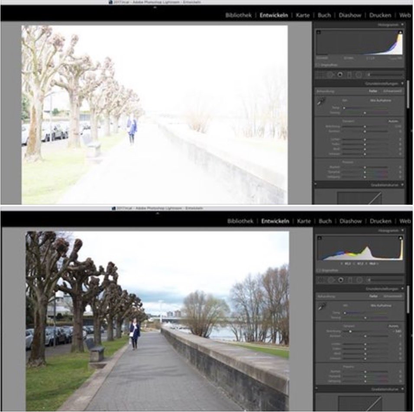Tick Originalfoto checkbox under the lower histogram

coord(318,270)
